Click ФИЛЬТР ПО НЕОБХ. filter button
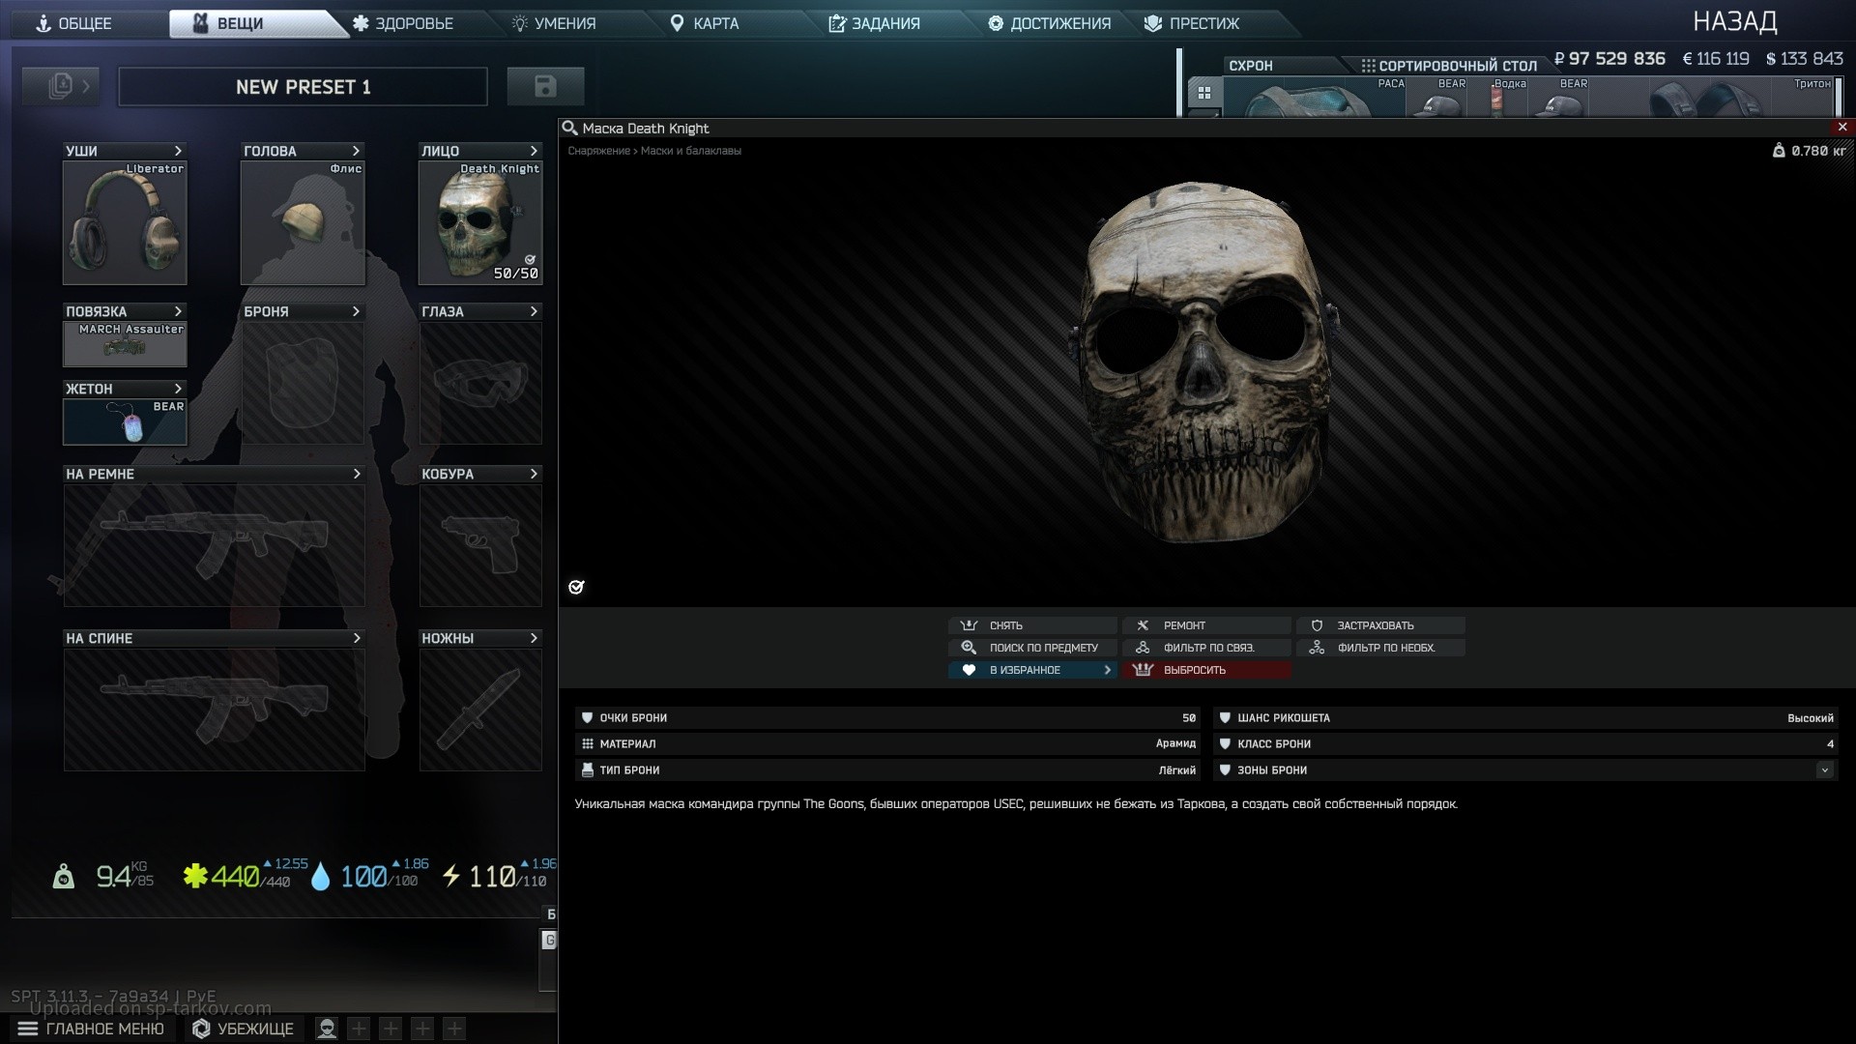The width and height of the screenshot is (1856, 1044). click(1380, 648)
